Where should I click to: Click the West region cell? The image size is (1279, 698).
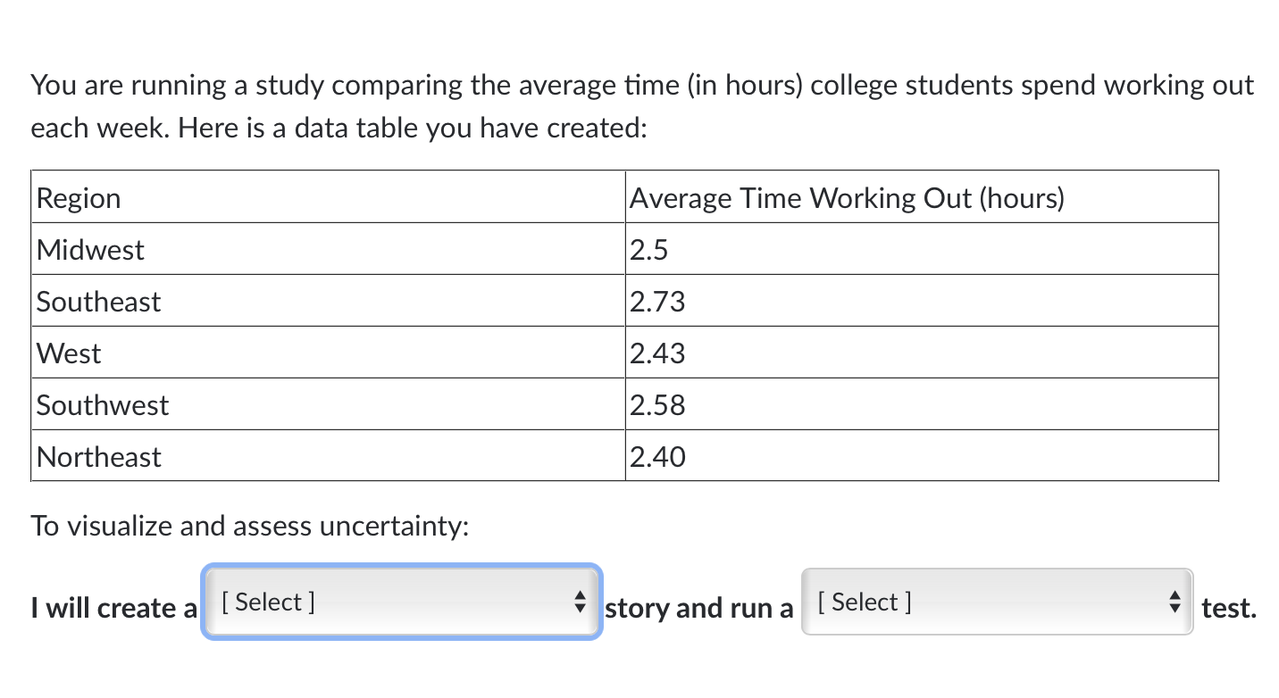[328, 353]
